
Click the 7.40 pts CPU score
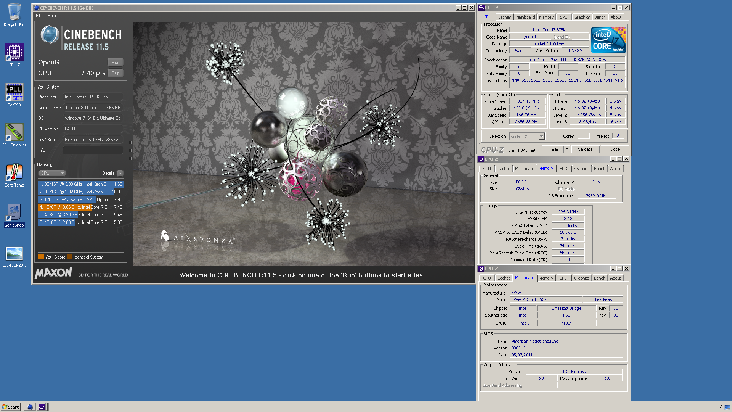(93, 73)
